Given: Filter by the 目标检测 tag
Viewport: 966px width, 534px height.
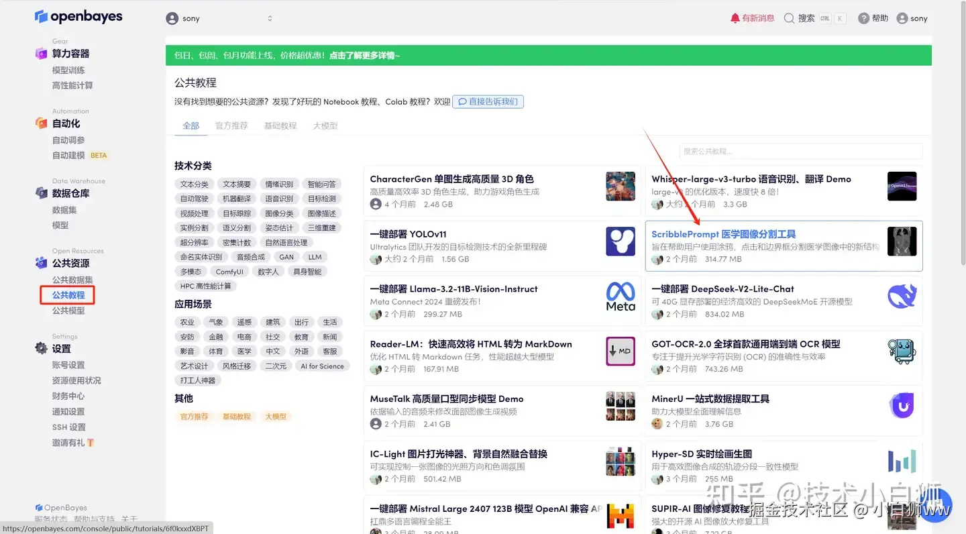Looking at the screenshot, I should (322, 199).
